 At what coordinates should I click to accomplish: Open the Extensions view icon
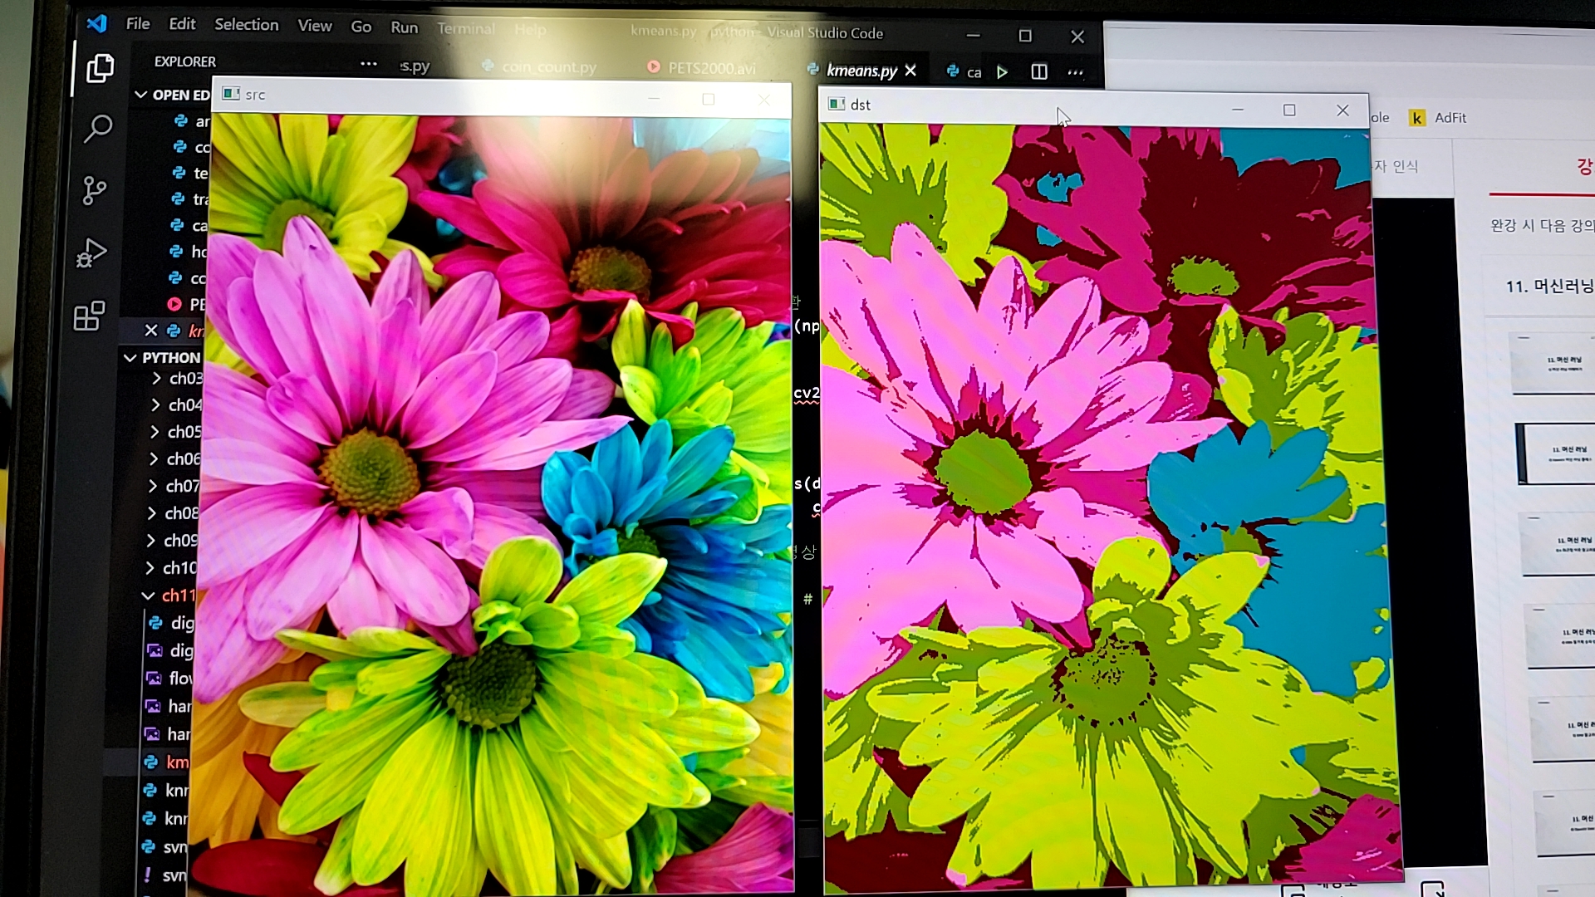pos(89,316)
